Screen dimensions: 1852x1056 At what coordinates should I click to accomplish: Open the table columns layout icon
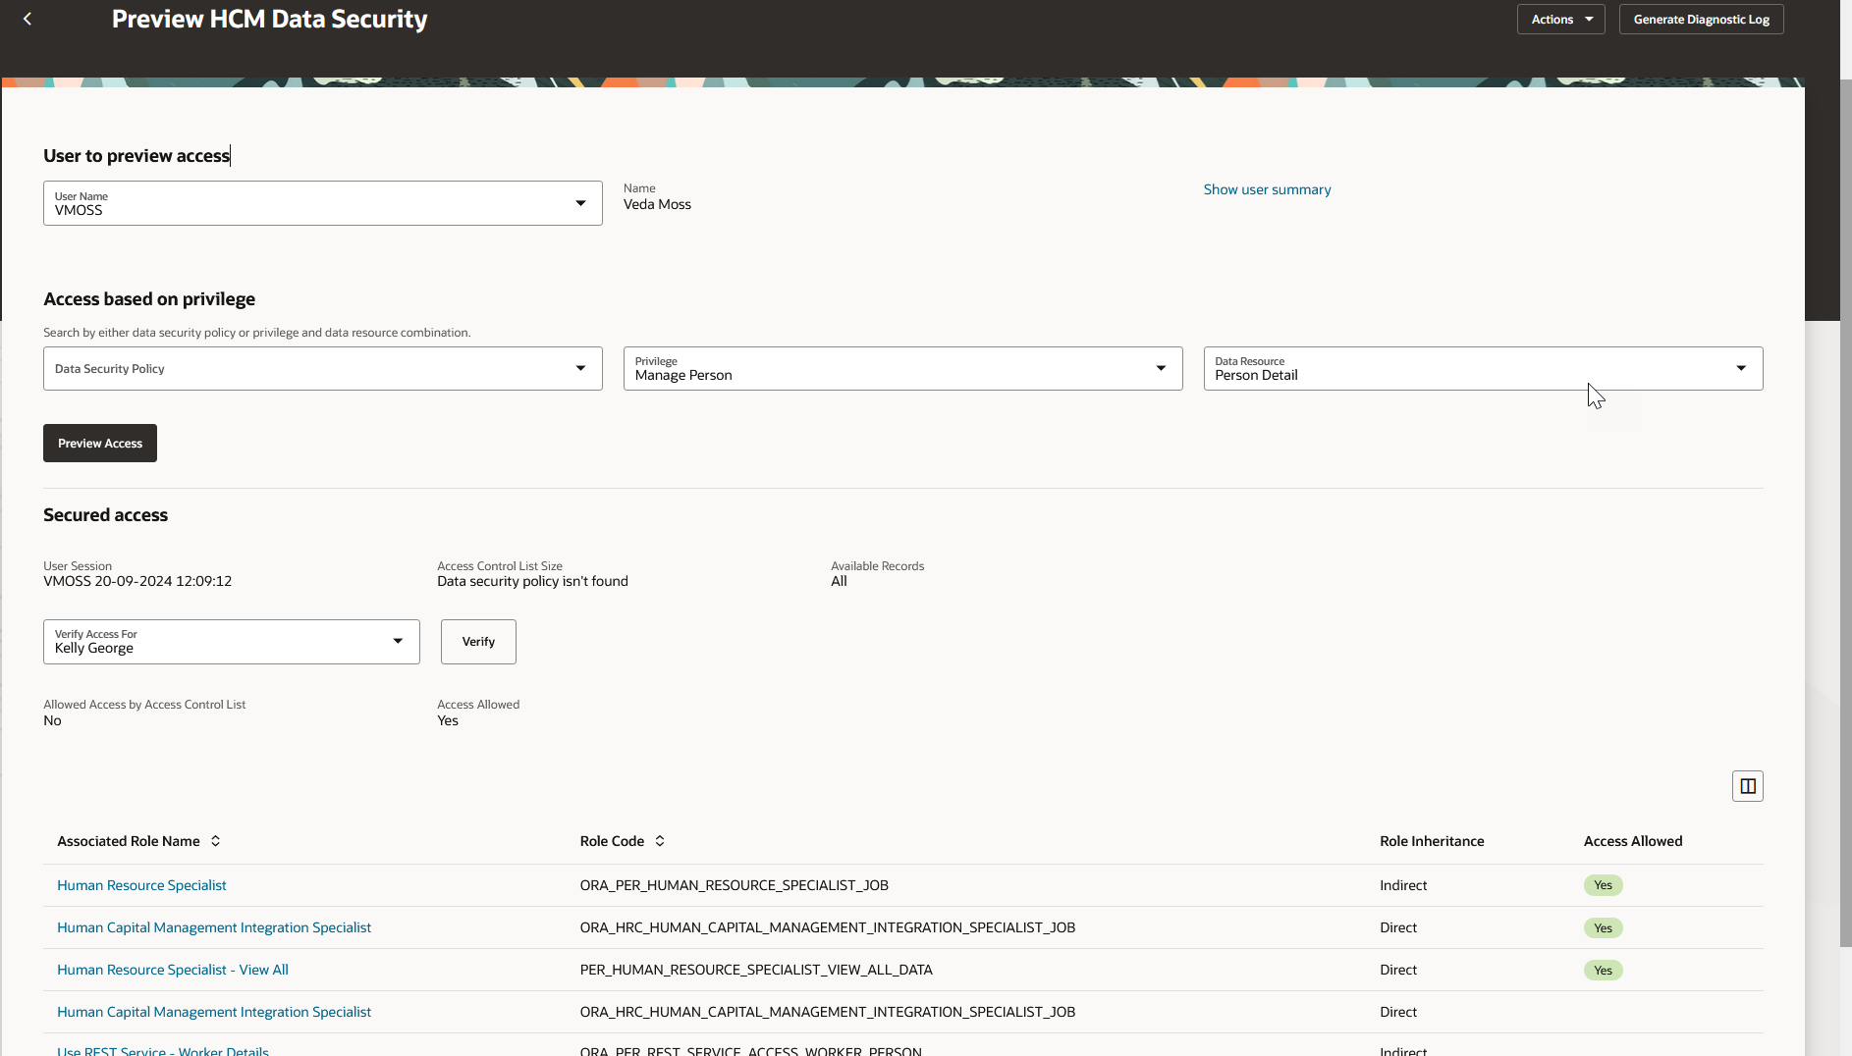(1747, 786)
